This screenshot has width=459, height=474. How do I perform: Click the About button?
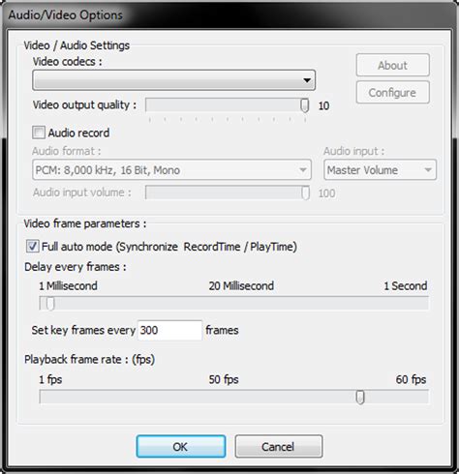pyautogui.click(x=392, y=65)
